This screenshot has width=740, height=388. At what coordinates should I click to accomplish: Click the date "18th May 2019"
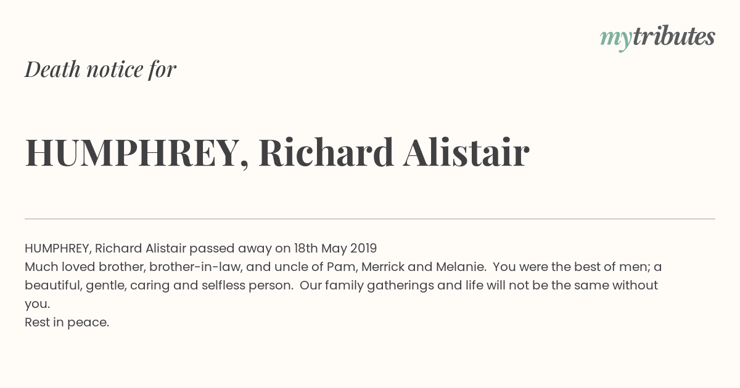[x=335, y=248]
